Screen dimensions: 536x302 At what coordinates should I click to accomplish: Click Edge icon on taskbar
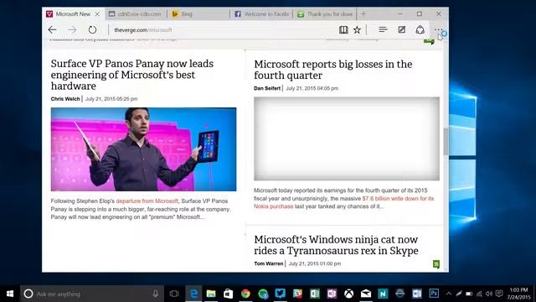193,294
